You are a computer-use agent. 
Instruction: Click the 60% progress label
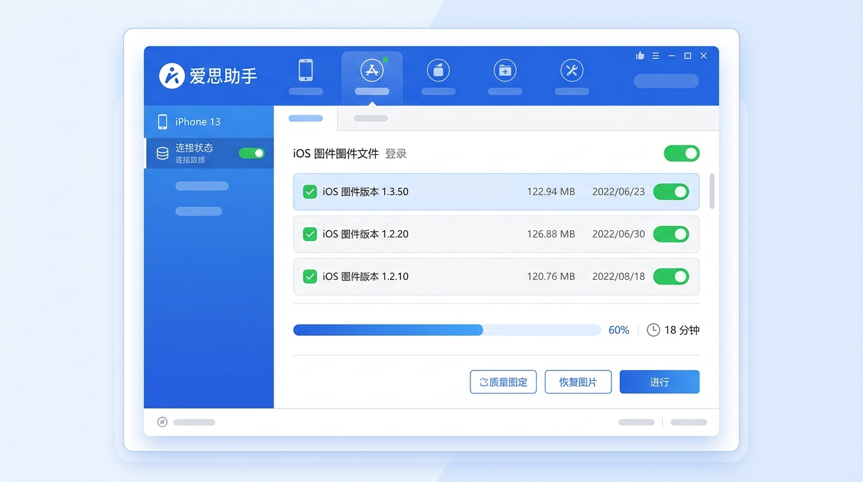pyautogui.click(x=619, y=330)
